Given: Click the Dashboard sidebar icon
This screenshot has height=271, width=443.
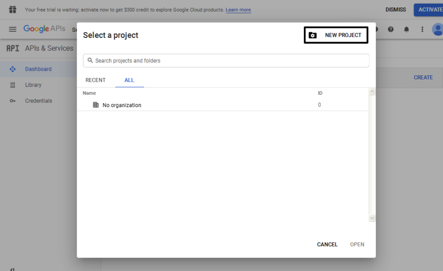Looking at the screenshot, I should (x=13, y=69).
